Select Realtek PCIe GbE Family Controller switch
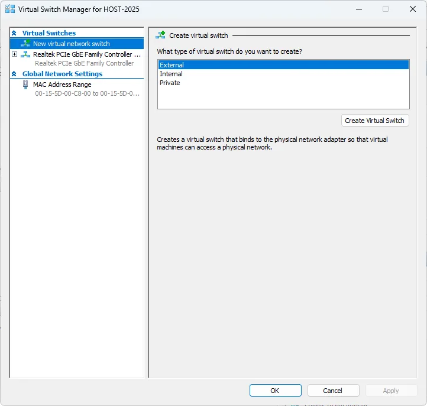Viewport: 427px width, 406px height. click(86, 54)
